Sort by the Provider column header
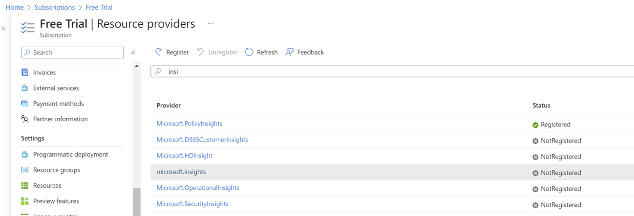The width and height of the screenshot is (634, 216). [169, 105]
